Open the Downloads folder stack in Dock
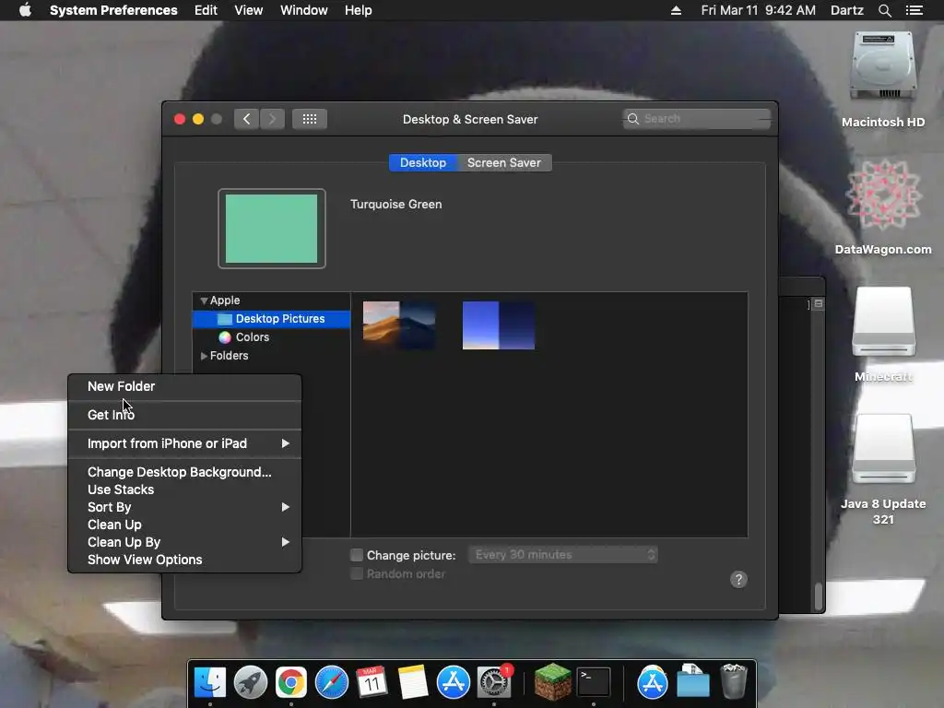 pyautogui.click(x=693, y=681)
